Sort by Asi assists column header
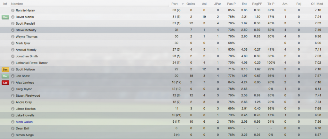 point(204,4)
